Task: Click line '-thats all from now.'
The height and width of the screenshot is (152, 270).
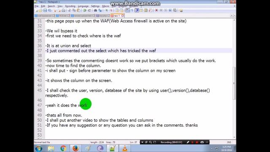Action: [64, 115]
